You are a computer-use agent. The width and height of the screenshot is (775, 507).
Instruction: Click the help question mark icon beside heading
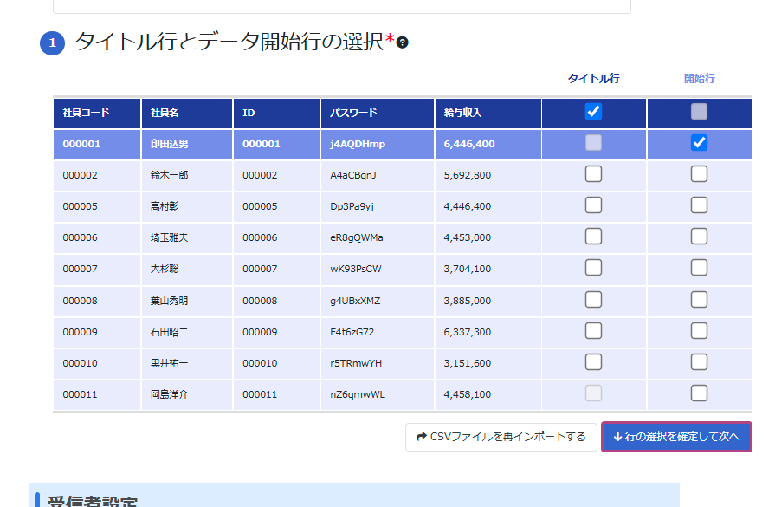point(403,42)
